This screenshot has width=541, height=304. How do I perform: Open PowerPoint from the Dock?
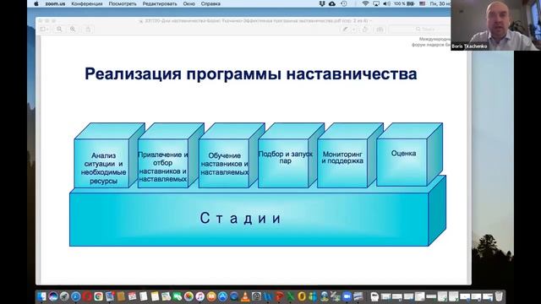(x=280, y=296)
